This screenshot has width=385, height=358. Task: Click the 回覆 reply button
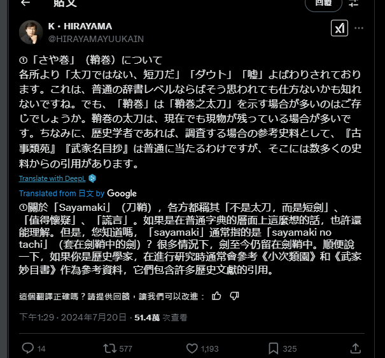[323, 3]
